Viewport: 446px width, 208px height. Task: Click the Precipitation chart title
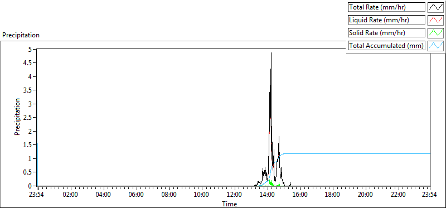pos(21,35)
